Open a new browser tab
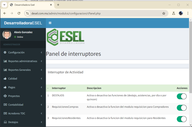This screenshot has width=192, height=127. click(x=58, y=5)
